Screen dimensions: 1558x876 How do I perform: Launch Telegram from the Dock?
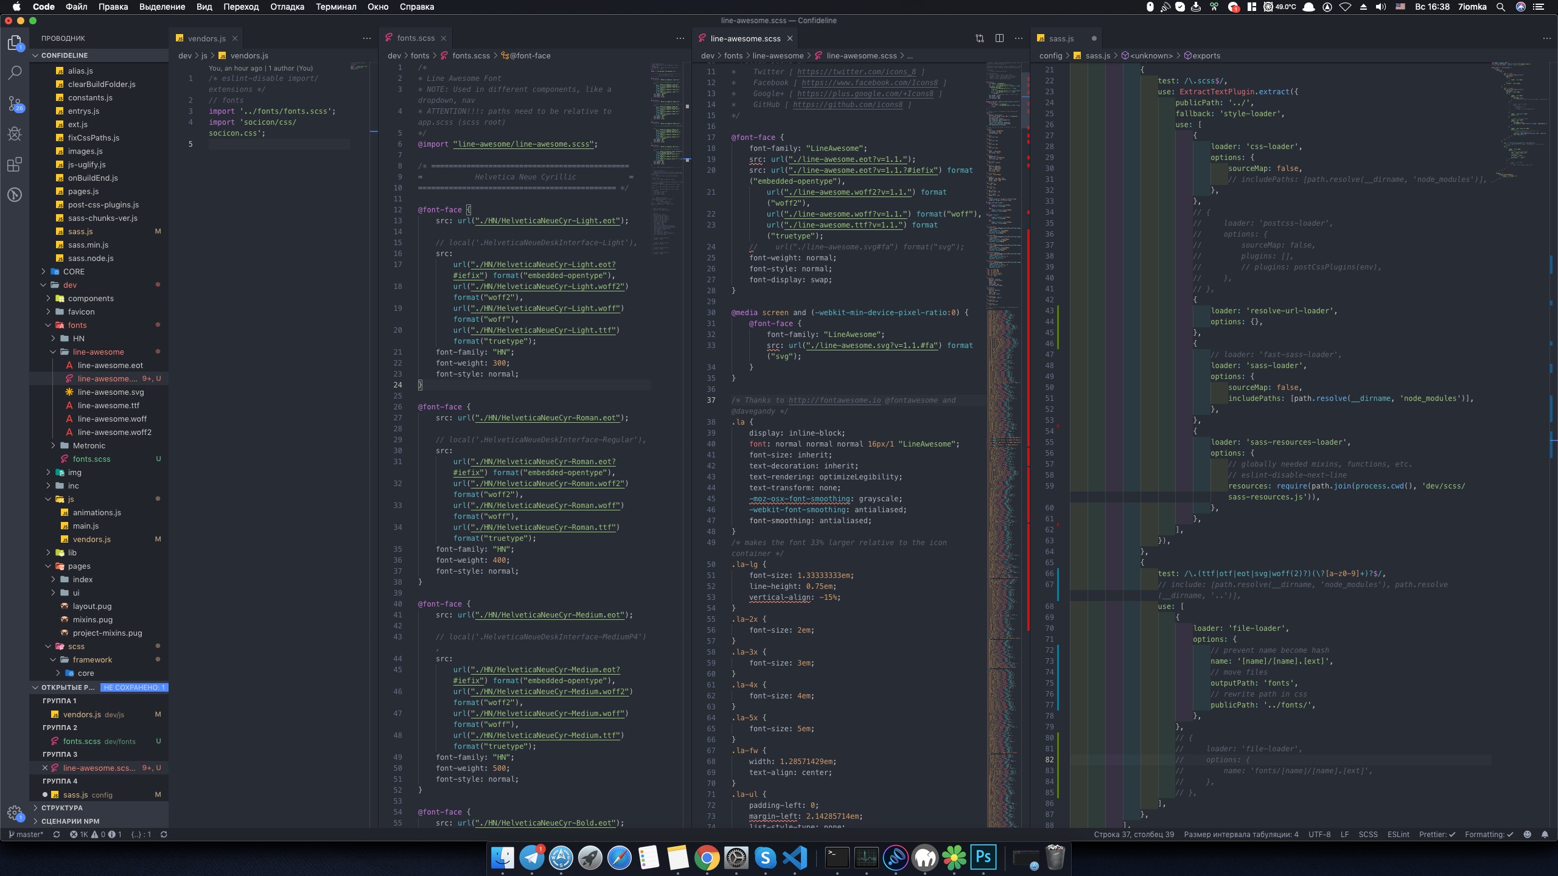532,858
